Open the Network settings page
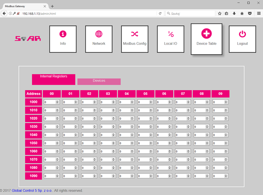The width and height of the screenshot is (263, 195). pos(99,38)
